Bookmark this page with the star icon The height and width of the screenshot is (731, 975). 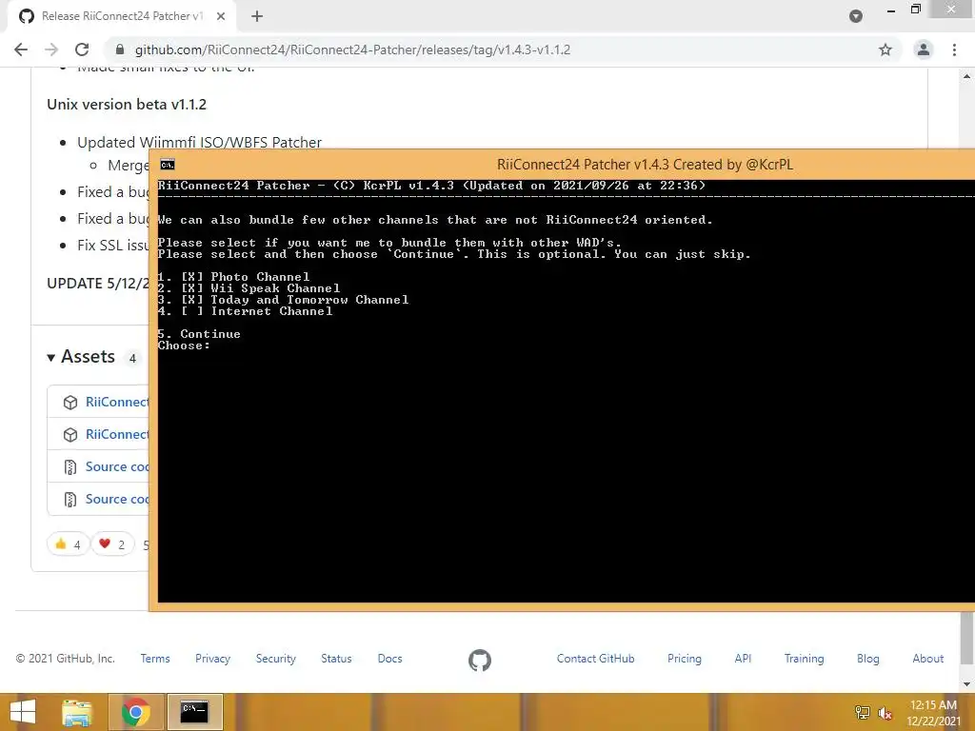tap(885, 49)
